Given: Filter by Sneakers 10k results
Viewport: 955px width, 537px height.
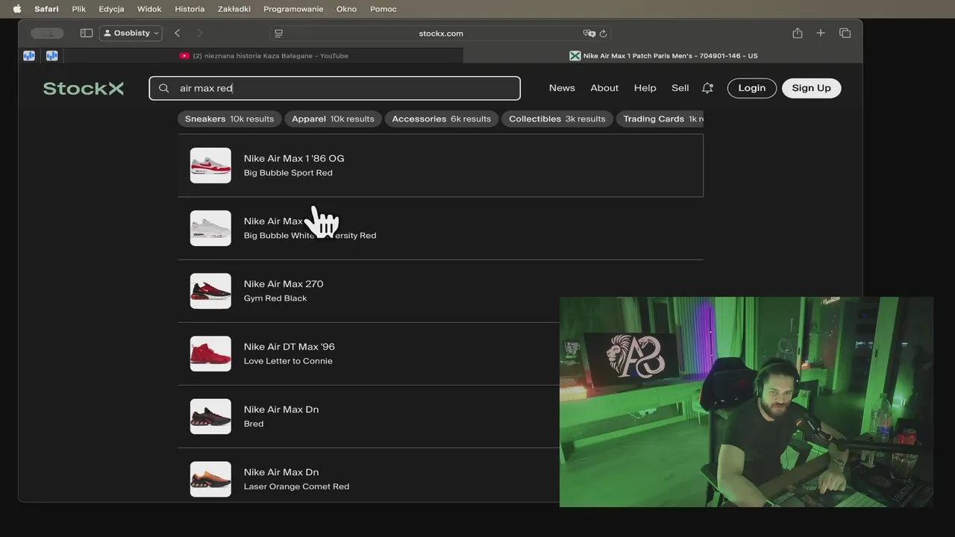Looking at the screenshot, I should point(229,119).
